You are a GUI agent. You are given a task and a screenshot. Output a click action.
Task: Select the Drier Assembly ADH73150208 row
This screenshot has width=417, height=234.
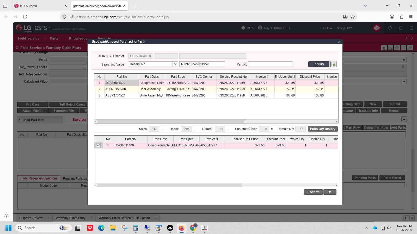click(216, 89)
